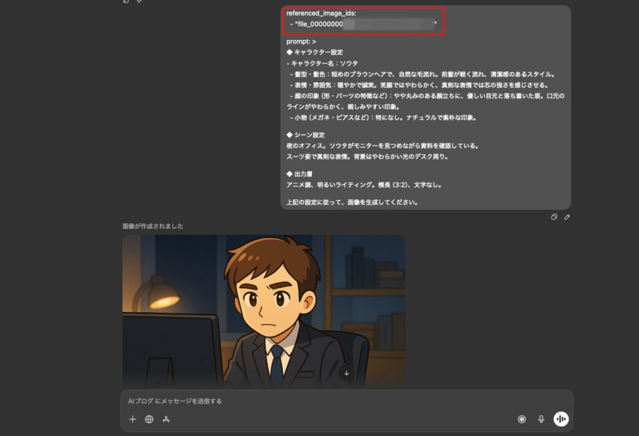
Task: Click the "◆ キャラクター設定" heading
Action: (315, 52)
